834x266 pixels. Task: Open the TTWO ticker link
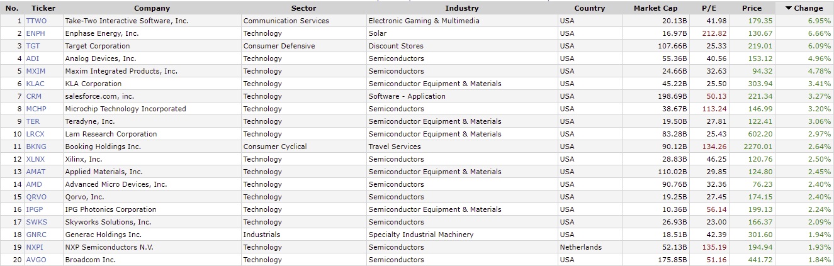click(37, 21)
